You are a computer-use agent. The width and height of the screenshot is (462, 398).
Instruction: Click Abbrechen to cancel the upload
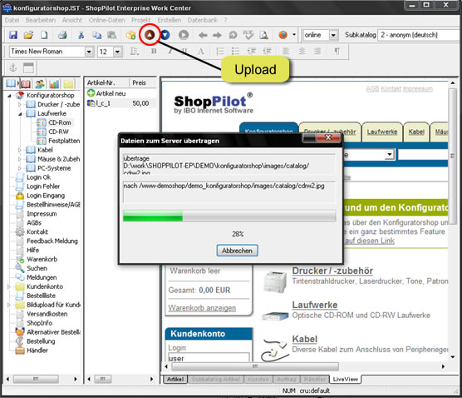[237, 251]
